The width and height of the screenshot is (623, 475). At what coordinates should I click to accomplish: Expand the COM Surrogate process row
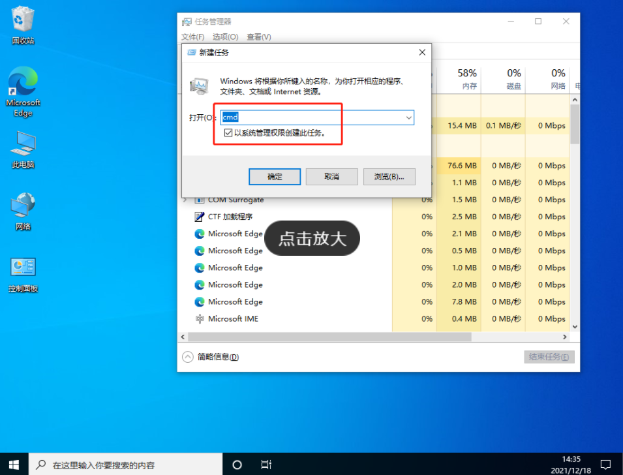(x=185, y=200)
